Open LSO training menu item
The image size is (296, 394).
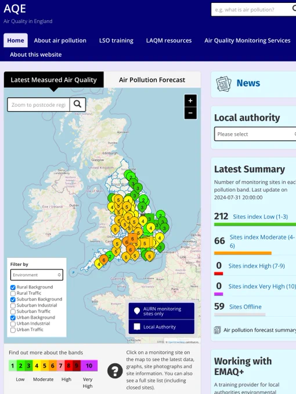tap(116, 41)
